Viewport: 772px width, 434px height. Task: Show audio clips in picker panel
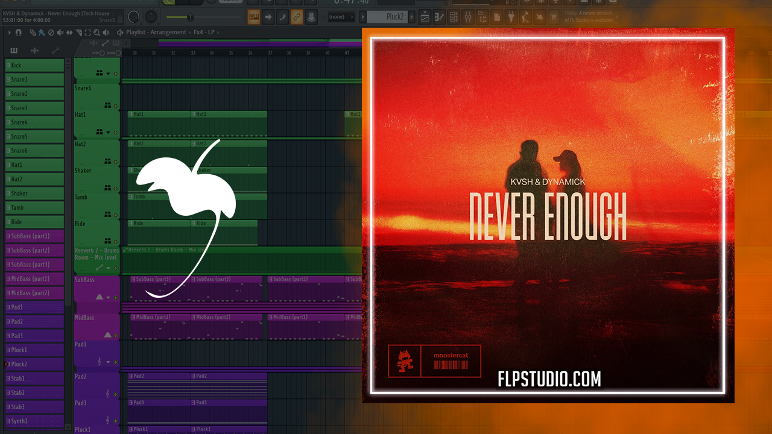coord(34,51)
